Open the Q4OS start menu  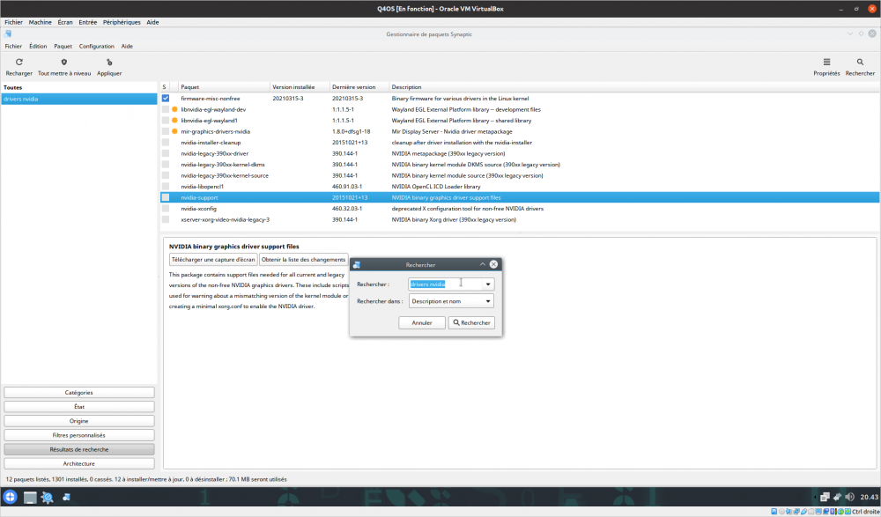tap(10, 497)
